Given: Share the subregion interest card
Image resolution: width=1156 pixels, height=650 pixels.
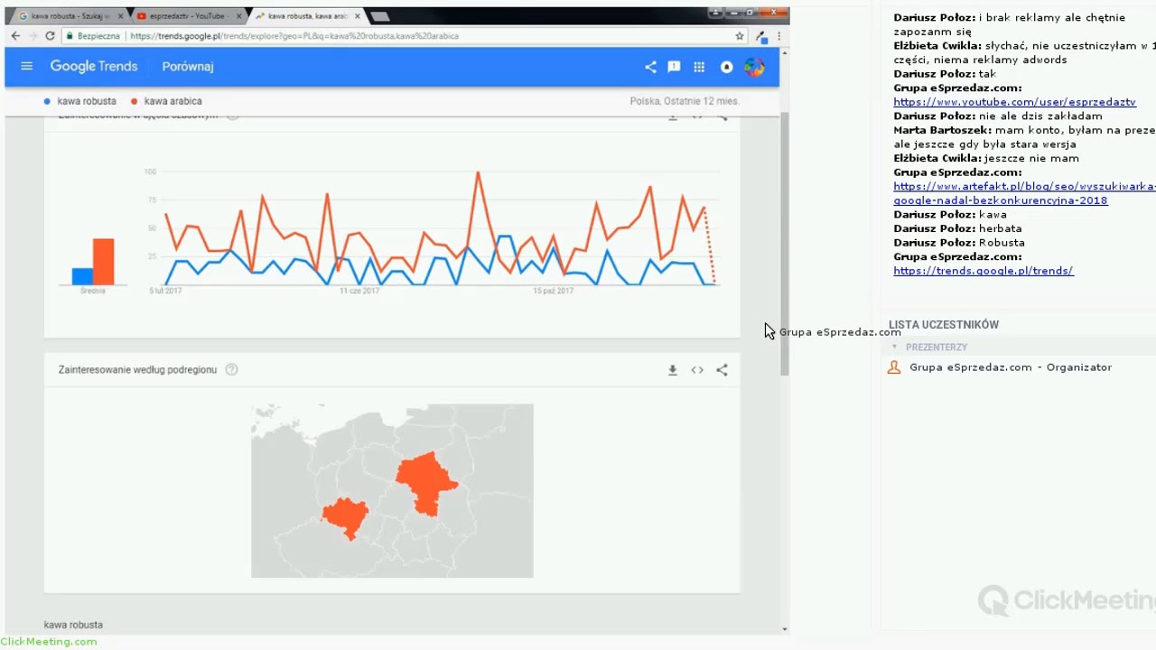Looking at the screenshot, I should coord(722,370).
